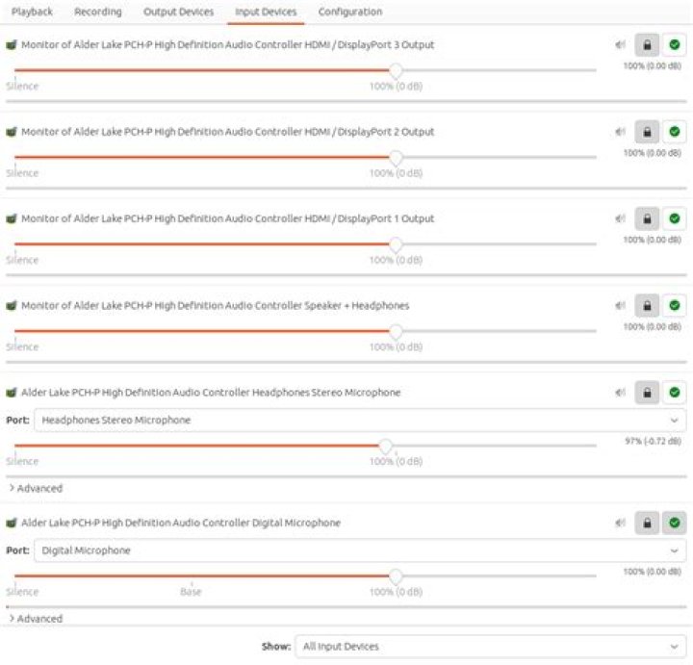Viewport: 693px width, 665px height.
Task: Set DisplayPort 2 Output monitor as fallback
Action: (x=675, y=132)
